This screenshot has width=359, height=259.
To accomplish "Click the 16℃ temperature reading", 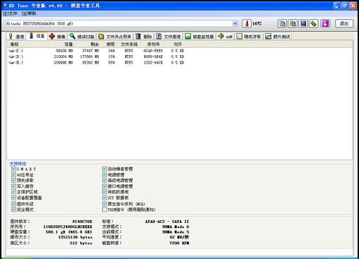I will [x=257, y=23].
